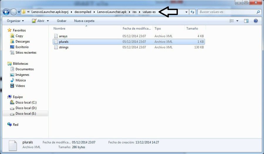Click the Música note icon
The image size is (264, 154).
pos(12,80)
